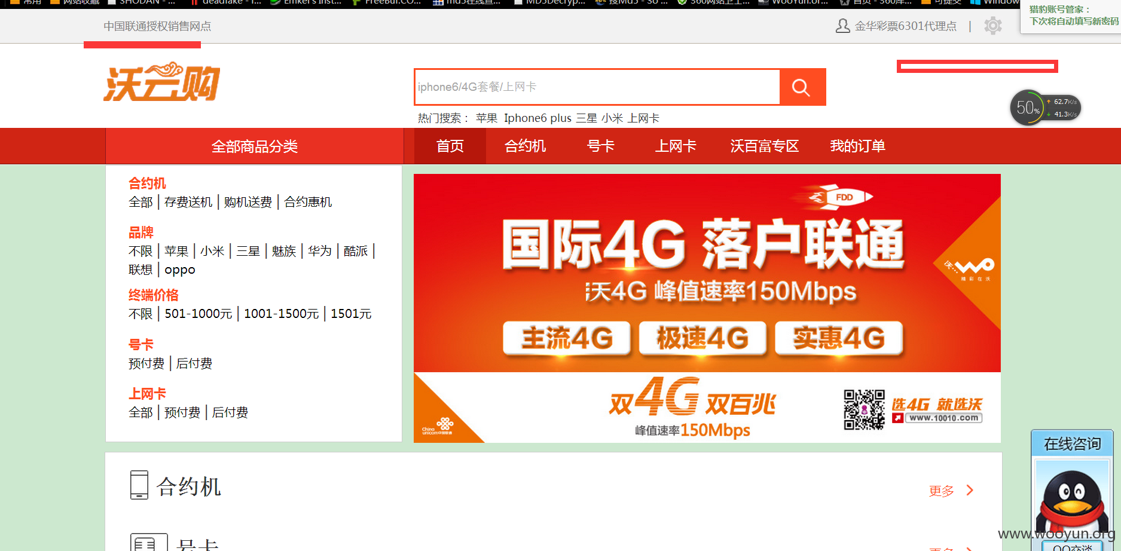Click 更多 link in 合约机 section
1121x551 pixels.
point(942,491)
